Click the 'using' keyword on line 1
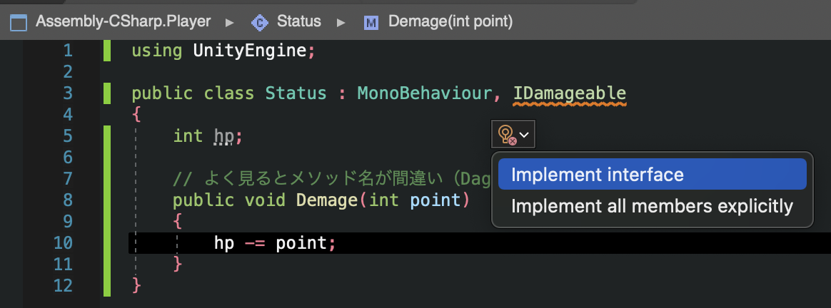831x308 pixels. (x=157, y=51)
